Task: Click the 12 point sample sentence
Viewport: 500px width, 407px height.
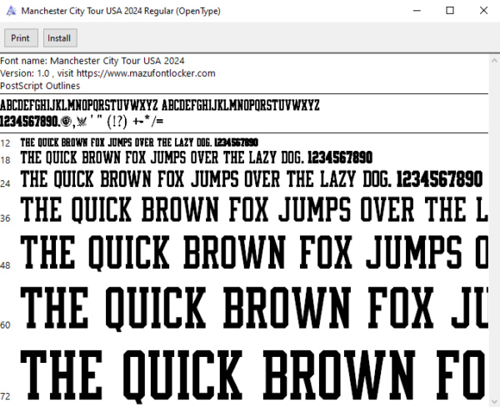Action: click(139, 143)
